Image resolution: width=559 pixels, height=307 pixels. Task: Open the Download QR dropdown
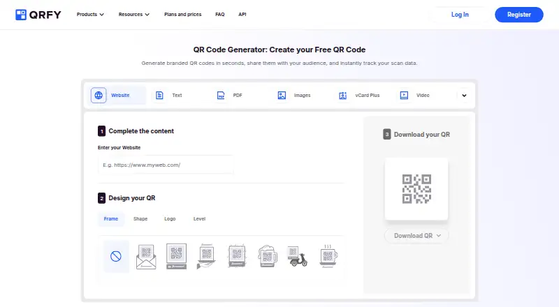[x=416, y=236]
